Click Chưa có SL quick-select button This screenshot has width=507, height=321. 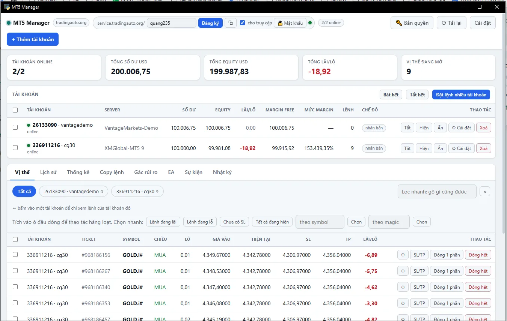click(x=234, y=222)
